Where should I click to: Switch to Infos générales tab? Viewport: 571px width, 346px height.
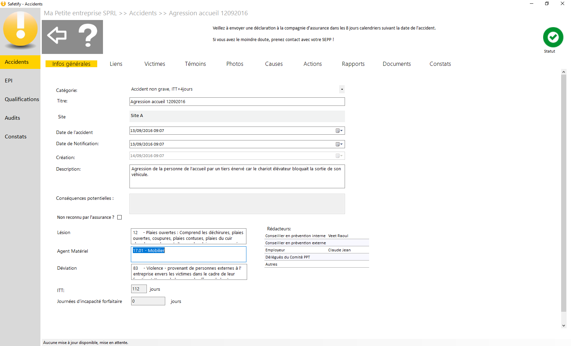71,64
